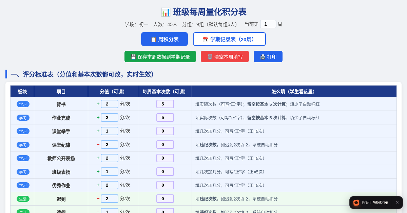Close the VibeDrop badge
This screenshot has height=213, width=407.
[397, 203]
